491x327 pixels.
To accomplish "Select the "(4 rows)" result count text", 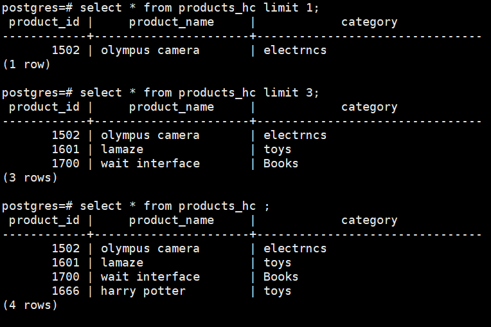I will (x=30, y=305).
